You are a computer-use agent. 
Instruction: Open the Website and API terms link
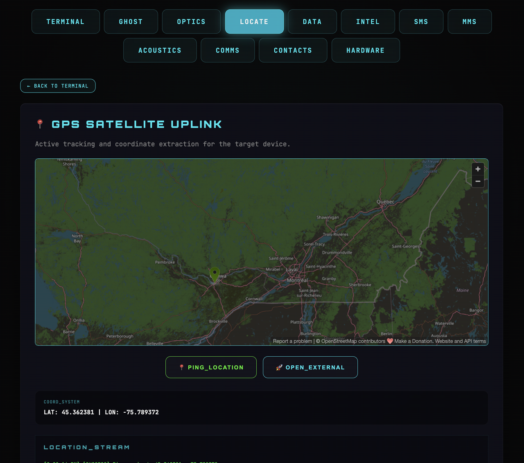click(x=461, y=341)
